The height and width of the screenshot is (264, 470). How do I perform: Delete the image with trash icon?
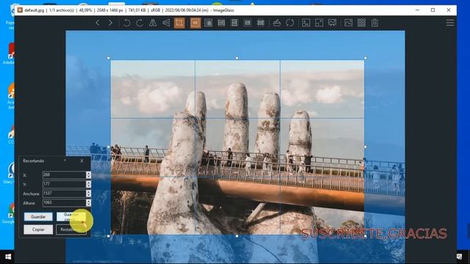click(x=375, y=23)
